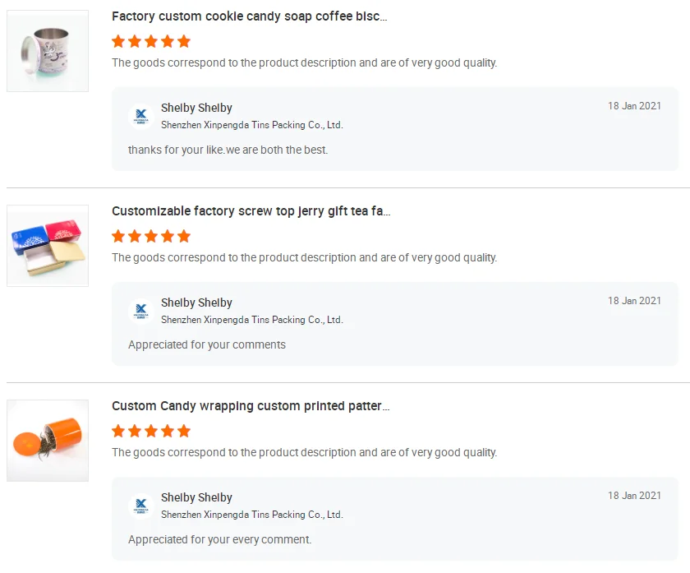This screenshot has height=573, width=690.
Task: Click Shelby Shelby name in second reply
Action: 196,303
